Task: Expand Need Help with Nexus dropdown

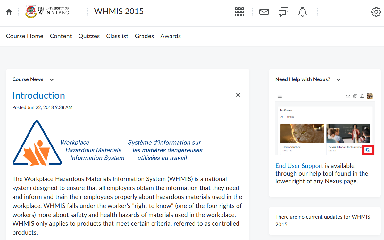Action: [338, 79]
